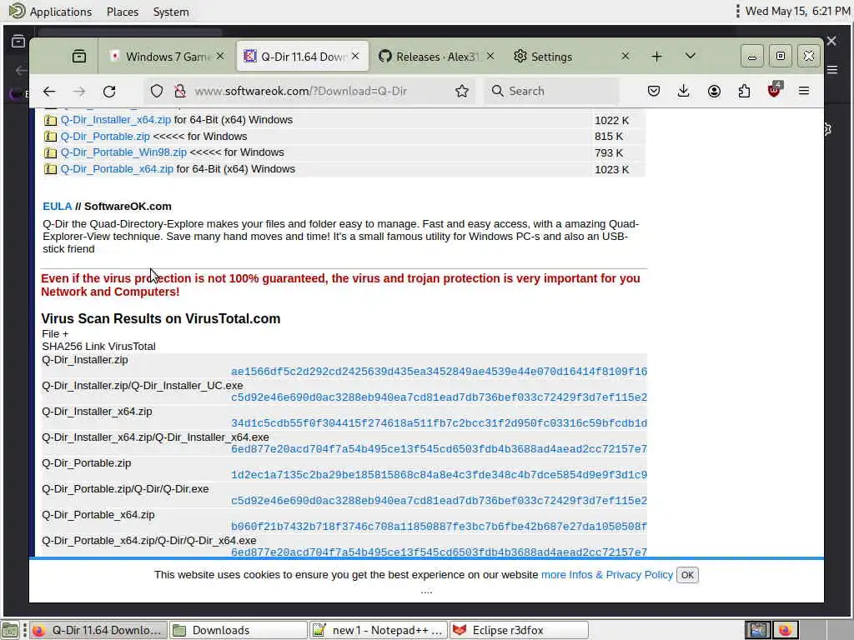
Task: Click the Q-Dir_Installer.zip row label
Action: [x=85, y=360]
